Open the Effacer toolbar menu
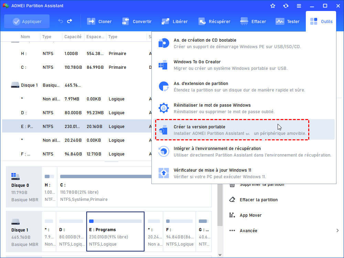 point(253,21)
